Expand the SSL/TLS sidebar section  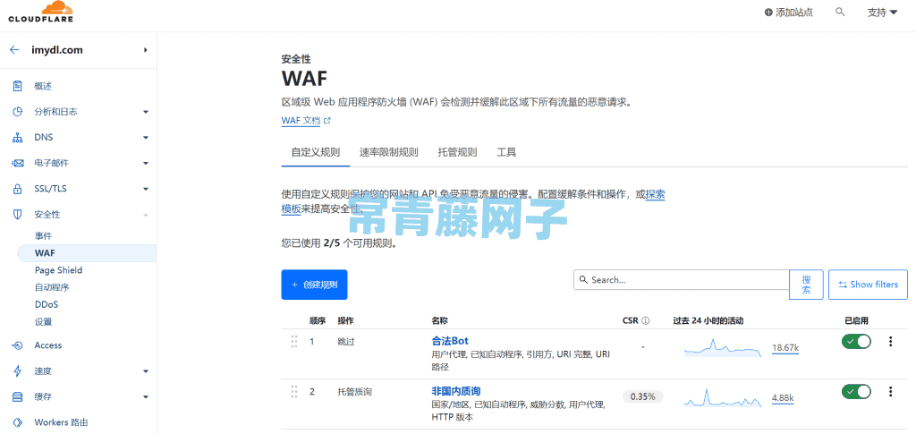coord(146,189)
